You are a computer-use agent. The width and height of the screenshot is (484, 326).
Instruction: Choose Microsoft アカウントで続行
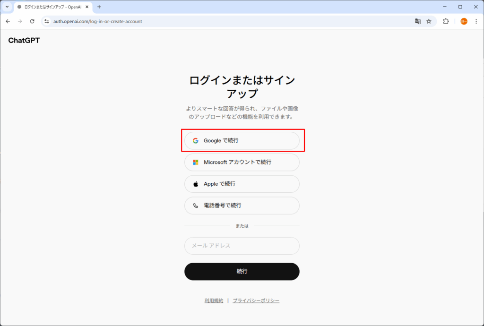click(x=242, y=163)
